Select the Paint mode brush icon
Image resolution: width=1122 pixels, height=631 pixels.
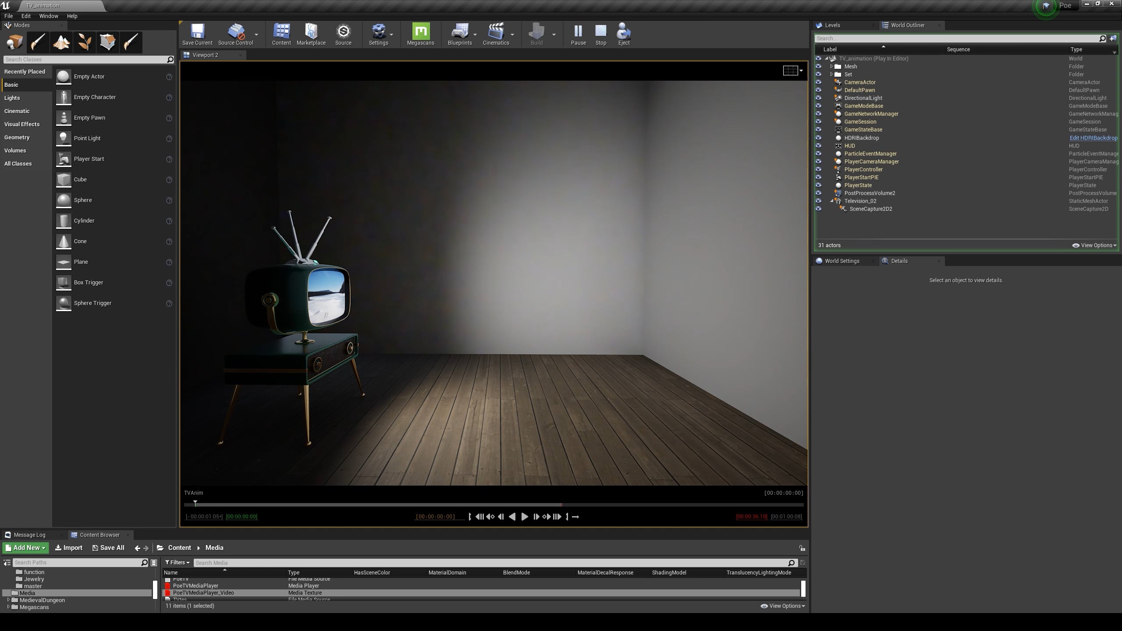(38, 43)
